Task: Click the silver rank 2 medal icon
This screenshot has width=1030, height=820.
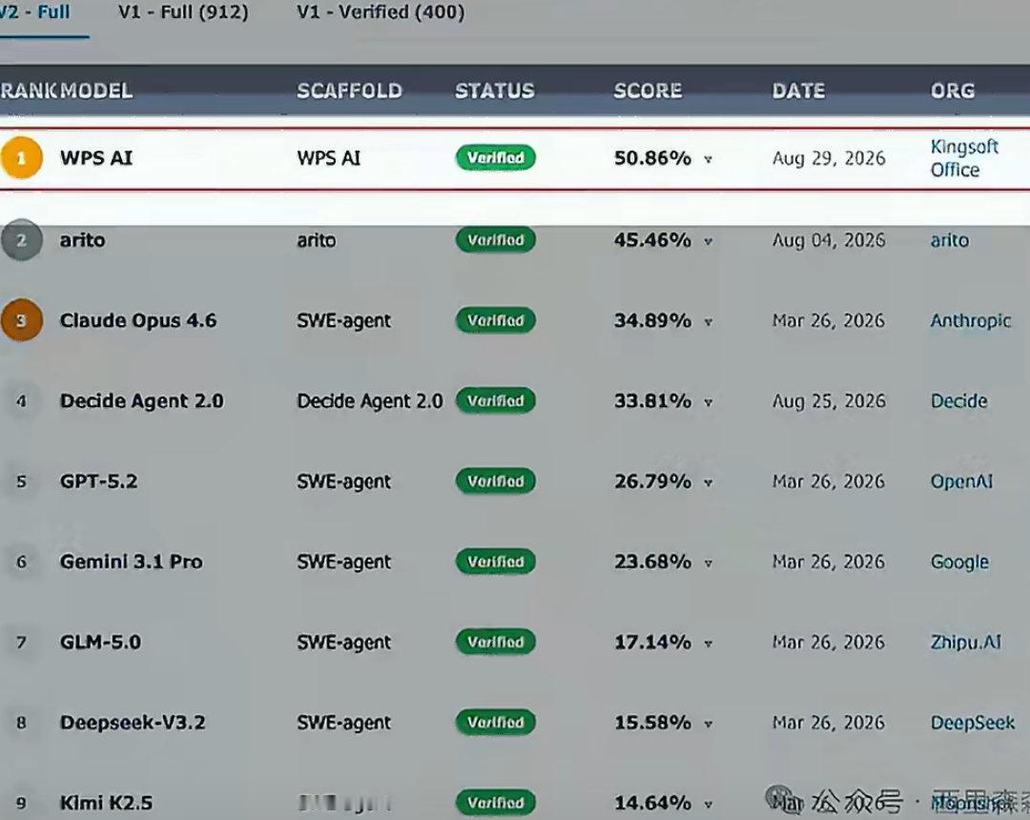Action: coord(21,239)
